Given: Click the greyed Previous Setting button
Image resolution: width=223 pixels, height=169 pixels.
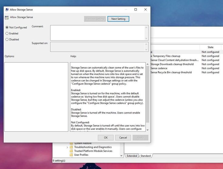Looking at the screenshot, I should 95,19.
